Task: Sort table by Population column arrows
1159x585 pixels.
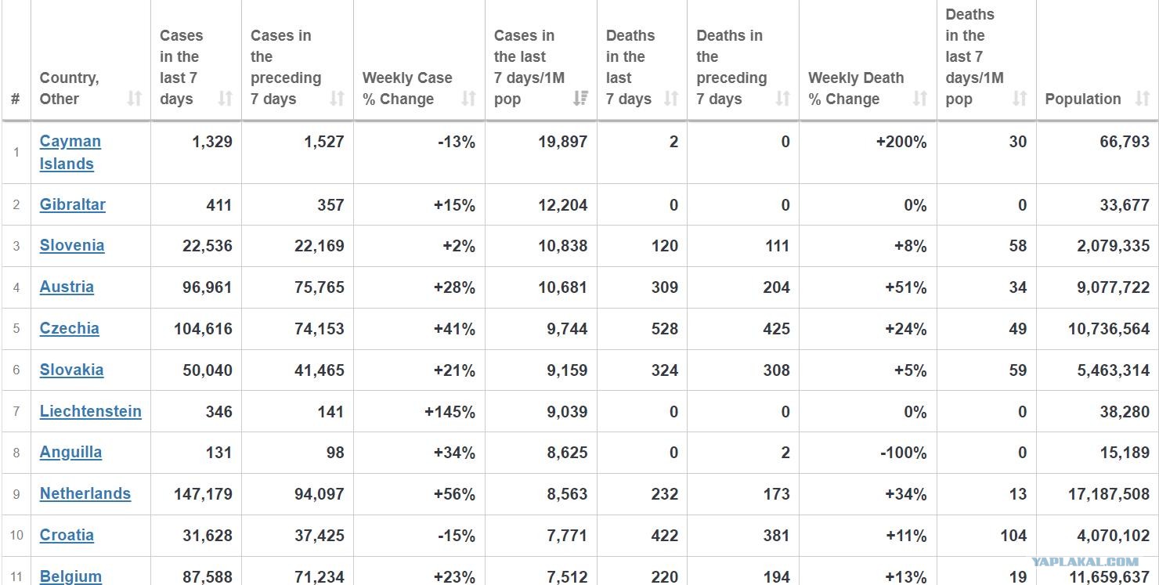Action: (x=1143, y=99)
